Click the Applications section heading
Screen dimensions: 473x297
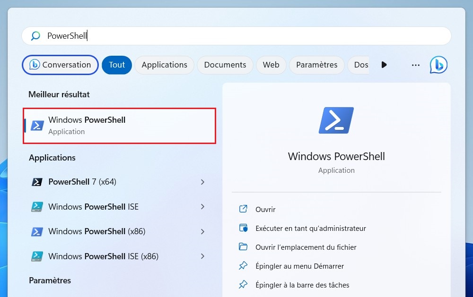(52, 158)
